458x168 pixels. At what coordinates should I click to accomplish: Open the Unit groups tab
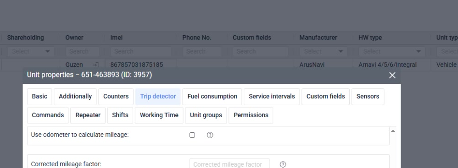pos(206,115)
